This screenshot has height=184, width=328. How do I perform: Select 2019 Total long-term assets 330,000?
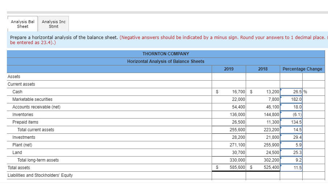[237, 160]
